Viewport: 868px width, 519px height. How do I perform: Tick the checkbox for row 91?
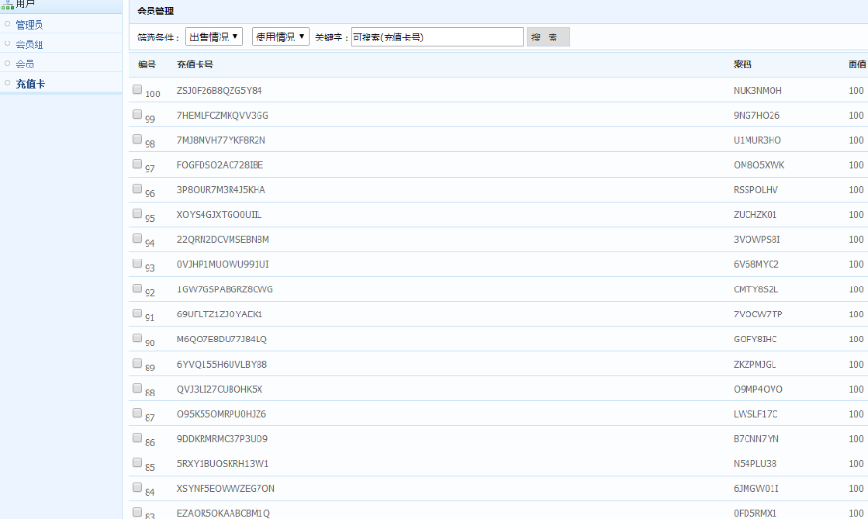tap(137, 314)
